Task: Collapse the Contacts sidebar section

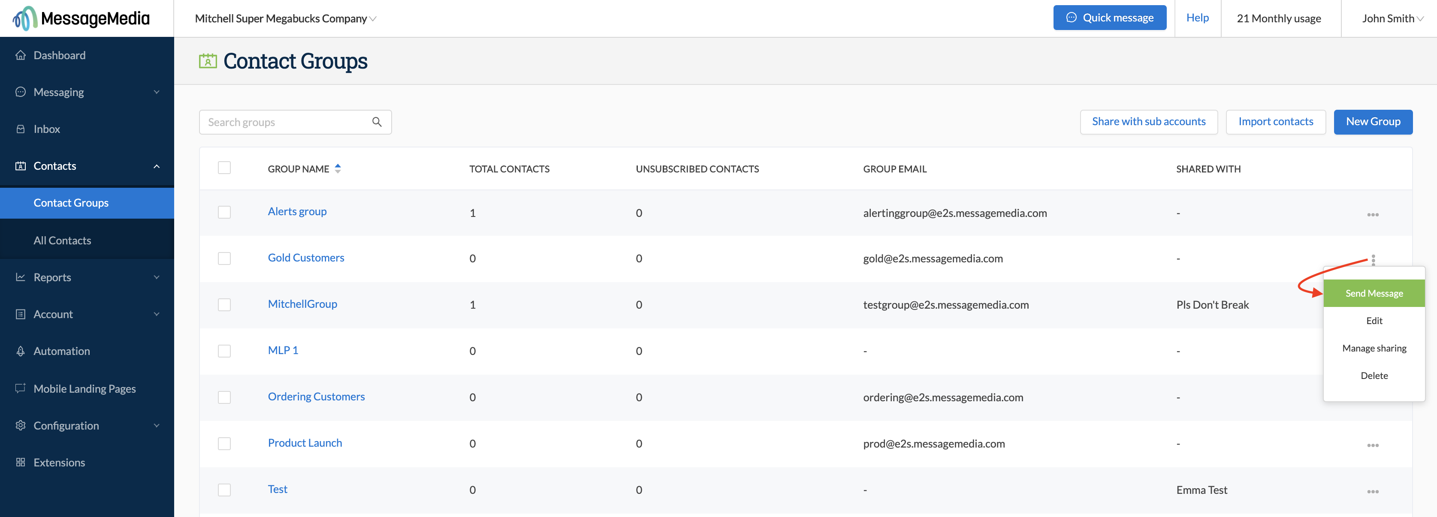Action: point(156,166)
